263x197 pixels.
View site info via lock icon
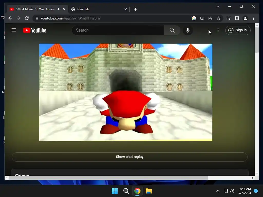tap(37, 18)
